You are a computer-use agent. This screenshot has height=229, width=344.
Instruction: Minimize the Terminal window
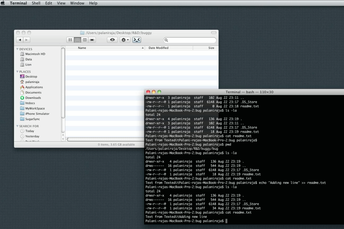(154, 92)
